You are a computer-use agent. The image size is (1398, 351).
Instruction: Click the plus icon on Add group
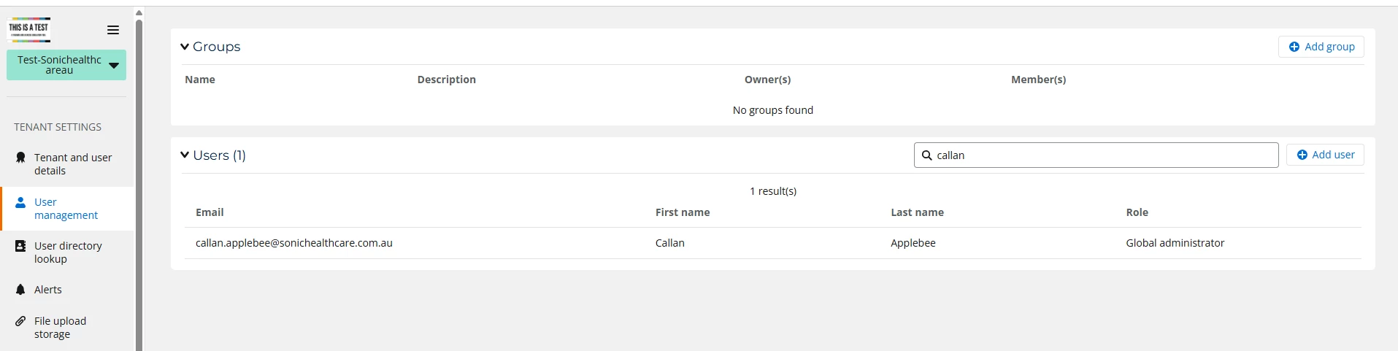[x=1294, y=47]
